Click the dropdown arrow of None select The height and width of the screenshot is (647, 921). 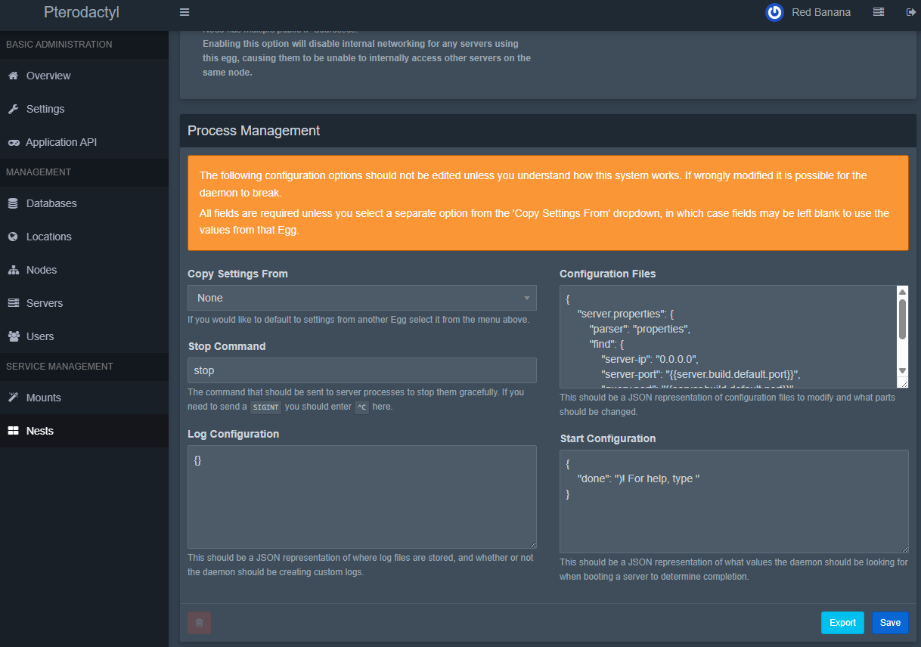(x=526, y=298)
